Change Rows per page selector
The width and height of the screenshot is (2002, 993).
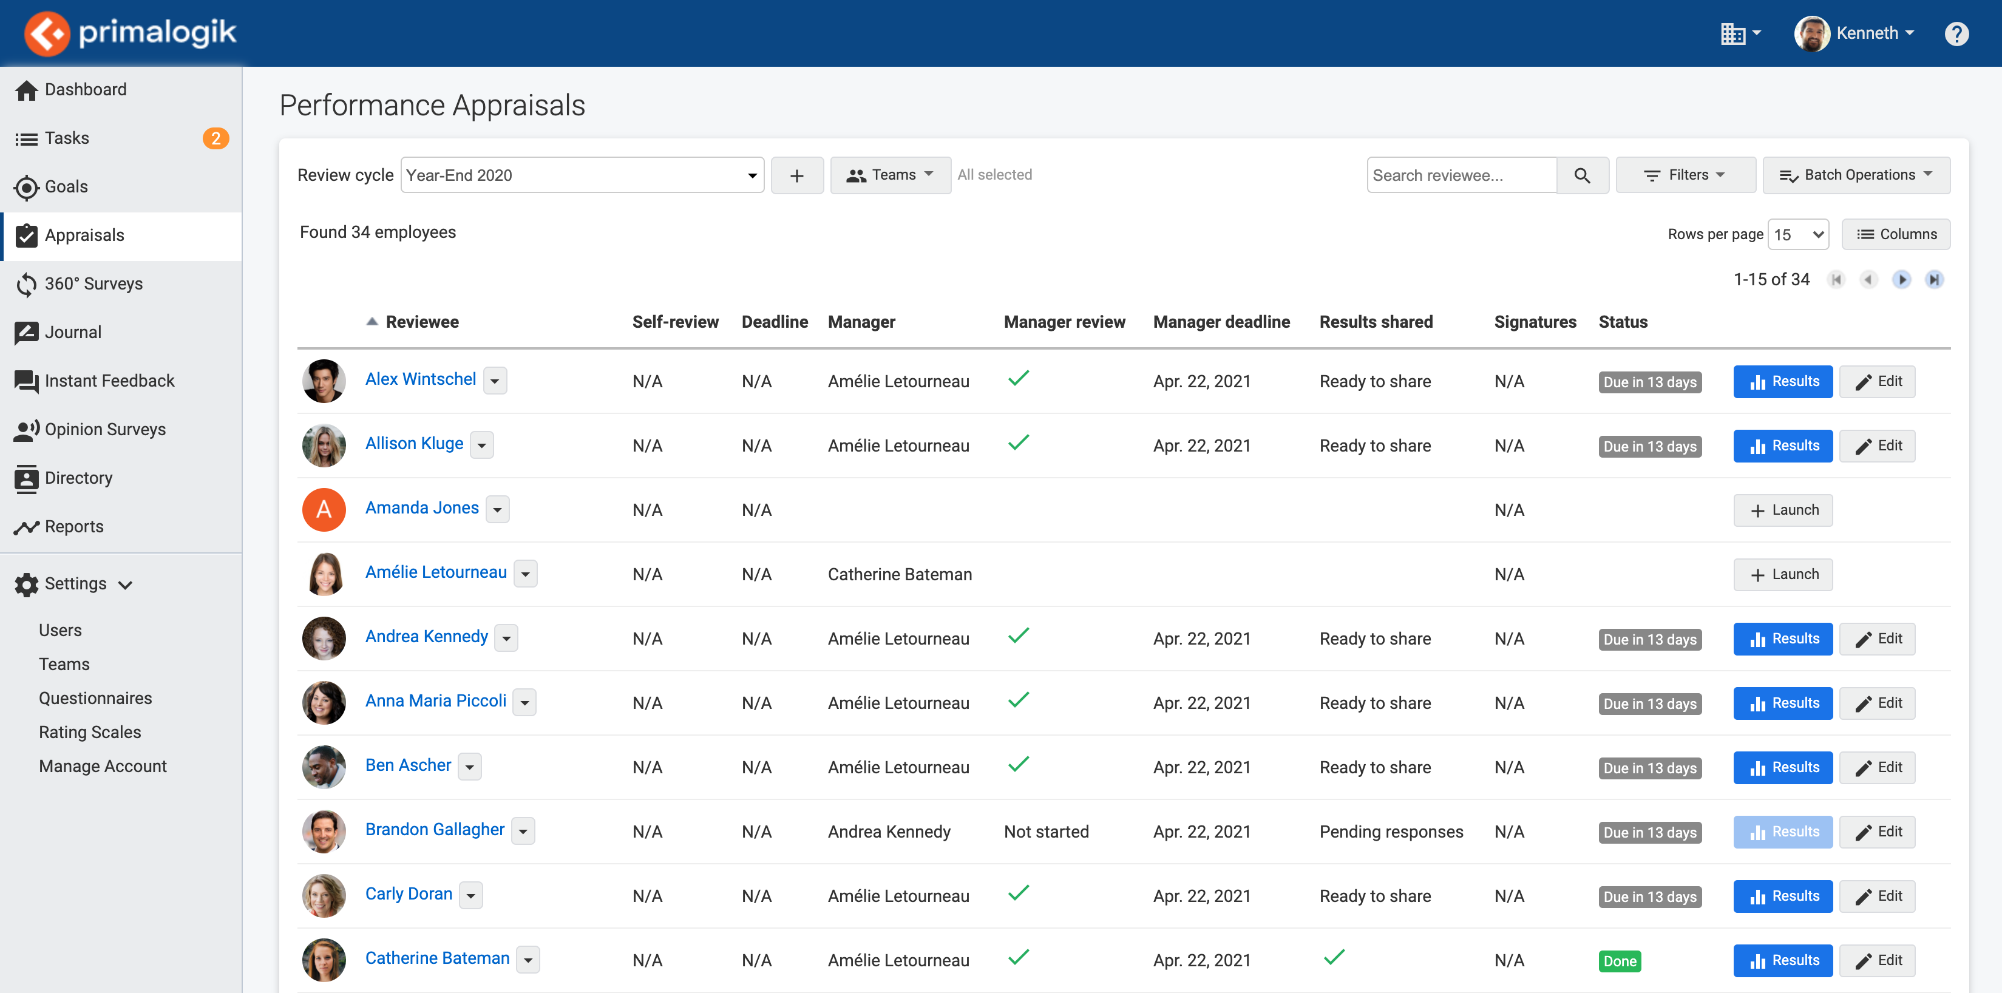[x=1797, y=235]
